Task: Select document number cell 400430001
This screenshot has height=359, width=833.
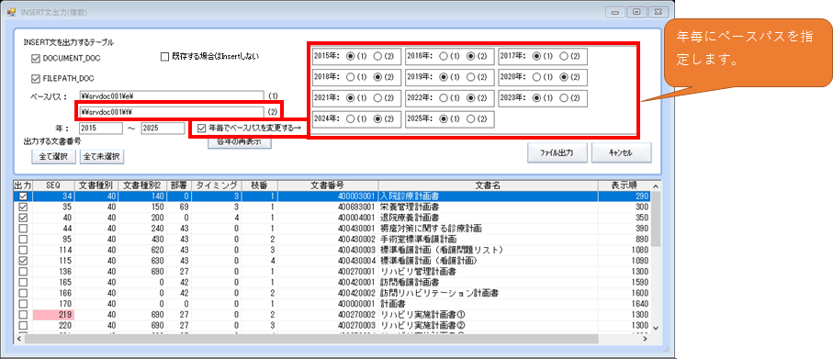Action: coord(328,229)
